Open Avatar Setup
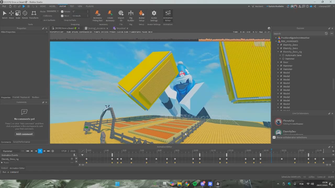This screenshot has width=335, height=188. coord(141,16)
